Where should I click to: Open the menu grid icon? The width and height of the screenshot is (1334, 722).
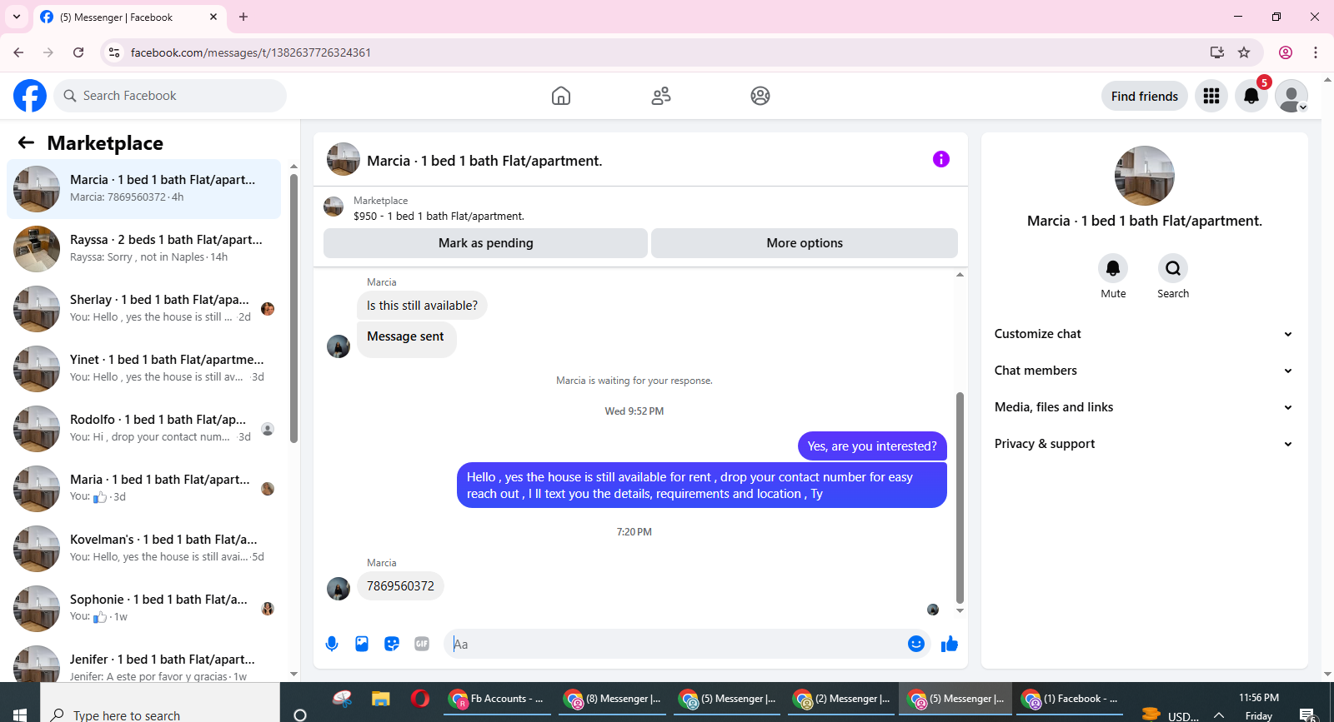tap(1211, 96)
